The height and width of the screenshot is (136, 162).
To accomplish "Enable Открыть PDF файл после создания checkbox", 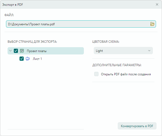I will tap(96, 74).
